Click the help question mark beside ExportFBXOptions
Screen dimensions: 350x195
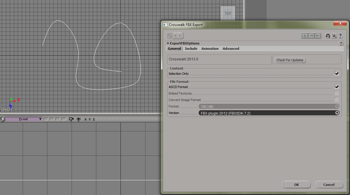click(x=341, y=44)
